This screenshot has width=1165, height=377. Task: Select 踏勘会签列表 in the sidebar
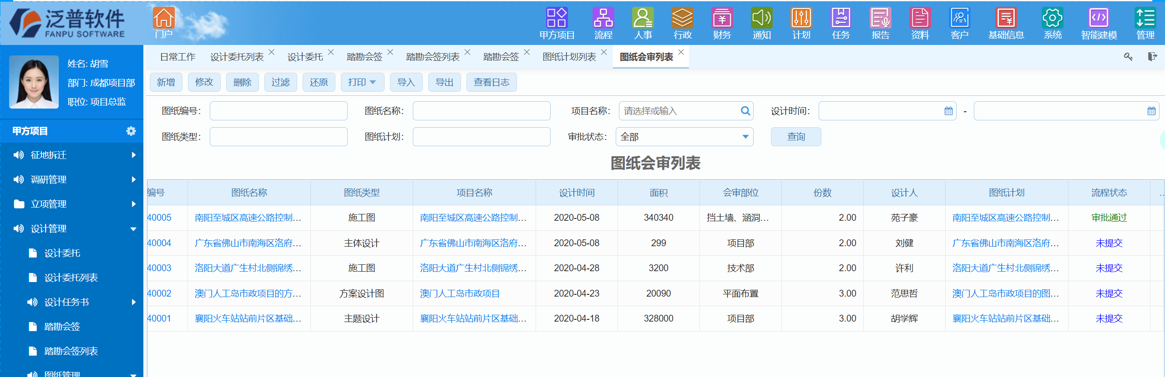[71, 351]
